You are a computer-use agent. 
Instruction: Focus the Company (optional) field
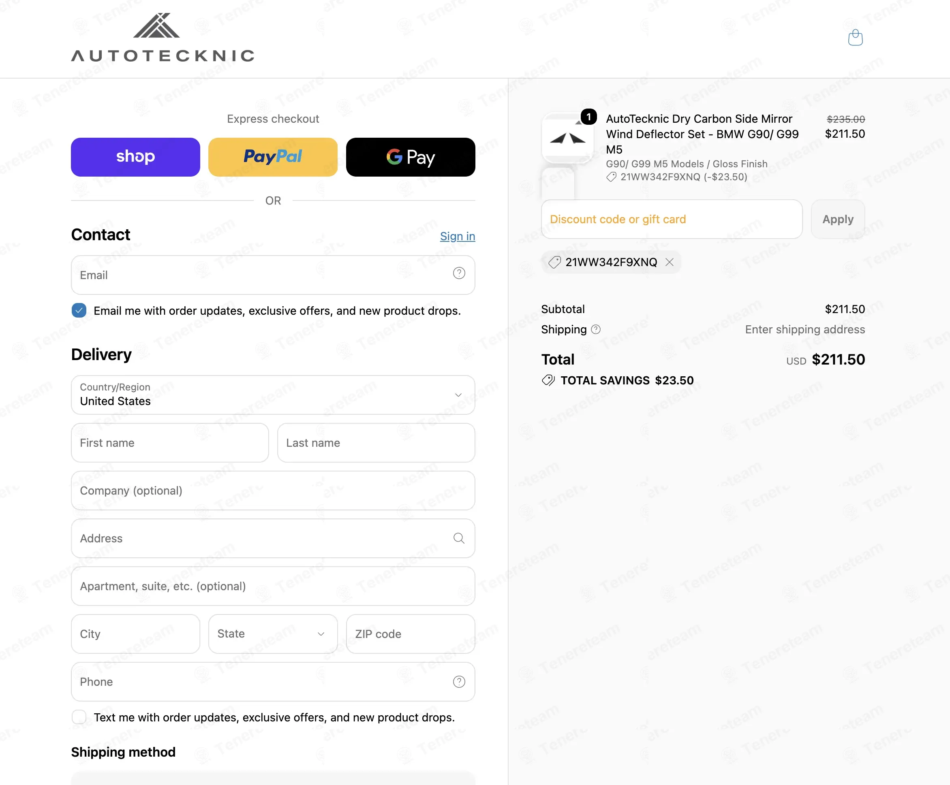pos(273,491)
